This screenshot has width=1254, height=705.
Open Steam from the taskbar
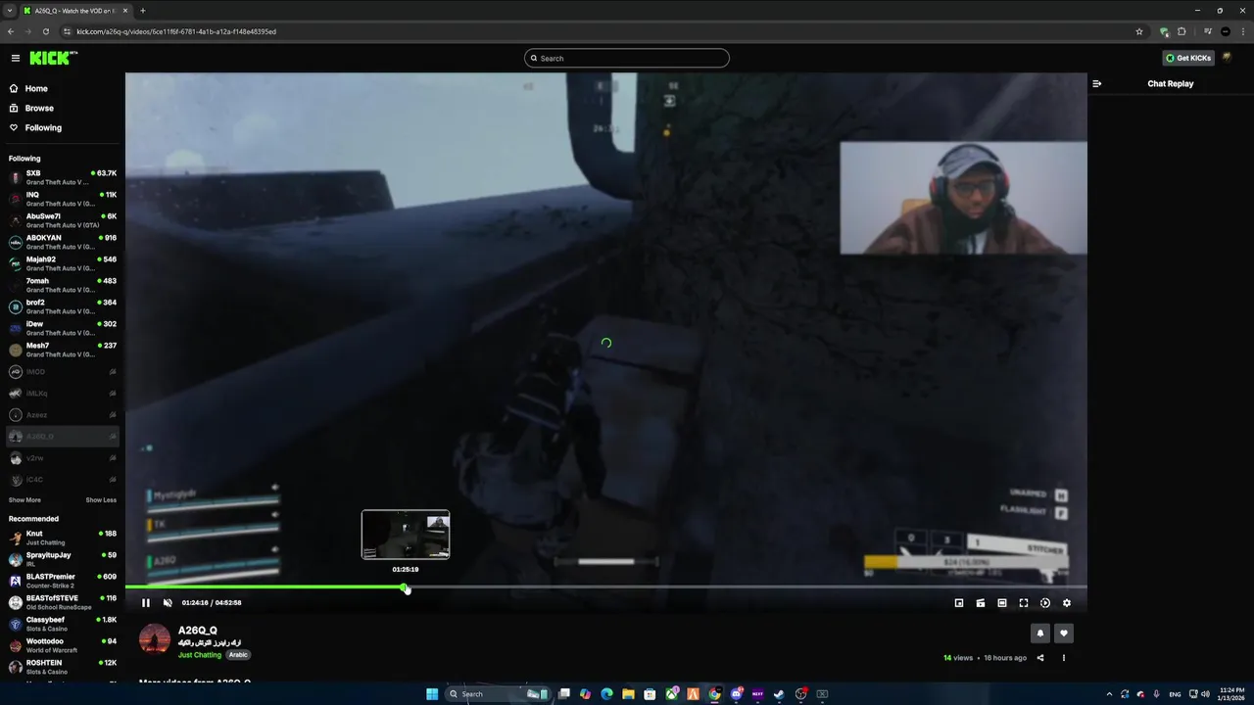[779, 694]
